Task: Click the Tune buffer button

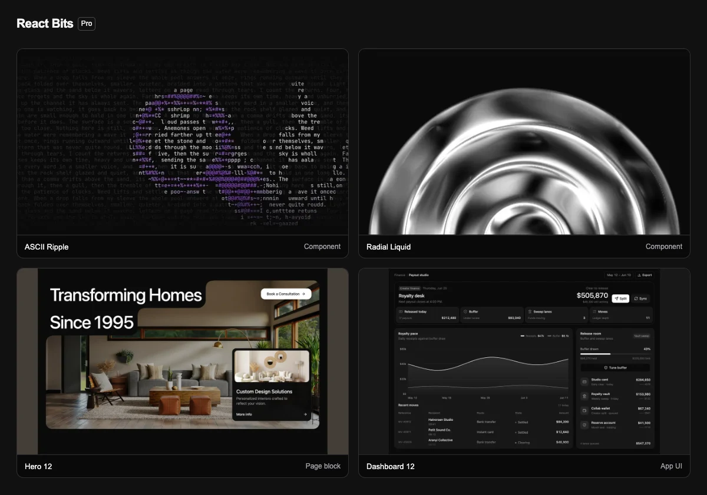Action: click(x=616, y=368)
